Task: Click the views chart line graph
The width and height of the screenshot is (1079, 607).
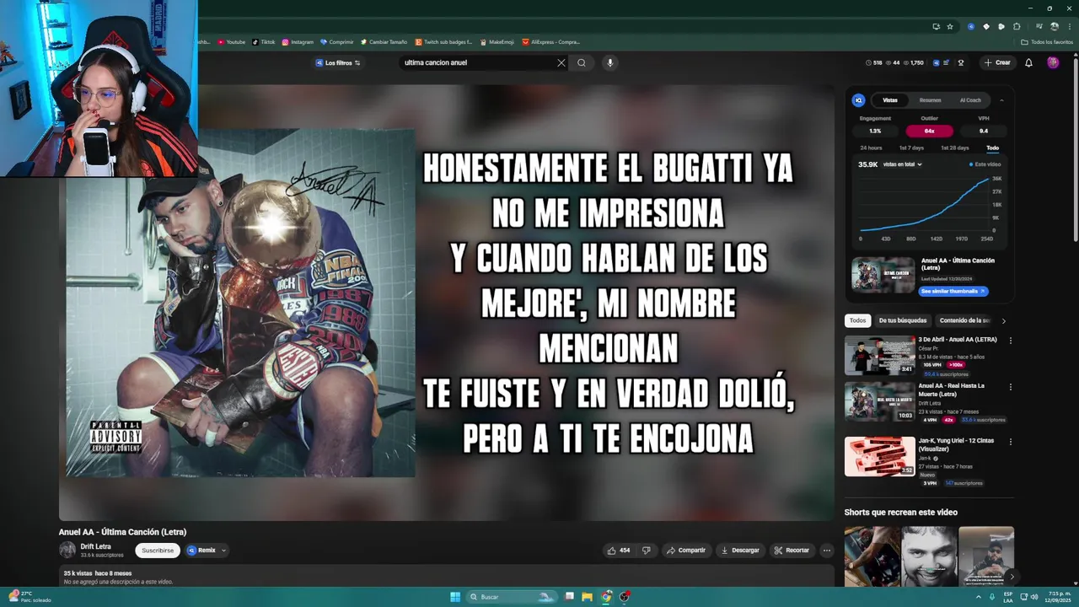Action: (924, 205)
